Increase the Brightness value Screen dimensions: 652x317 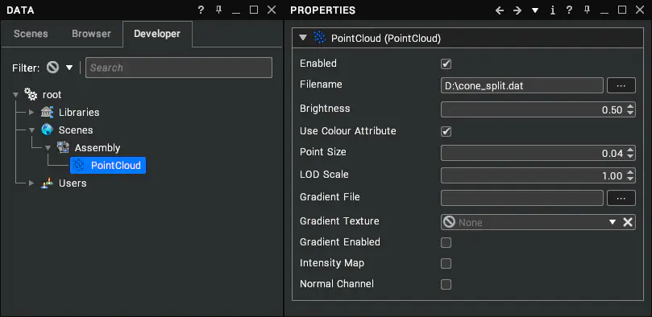point(630,107)
